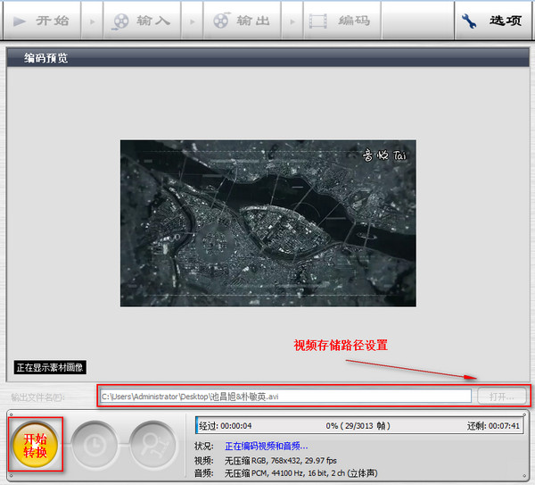Click the play triangle icon on 开始 tab
Image resolution: width=535 pixels, height=485 pixels.
tap(19, 21)
